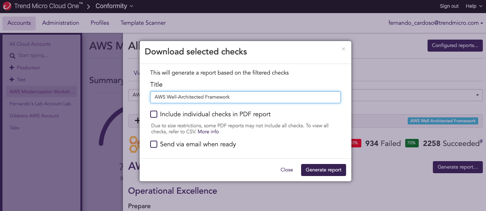Click the search magnifier icon in sidebar

[x=12, y=56]
